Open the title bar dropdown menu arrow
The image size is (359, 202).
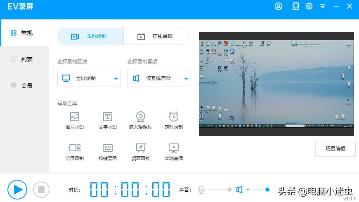323,6
